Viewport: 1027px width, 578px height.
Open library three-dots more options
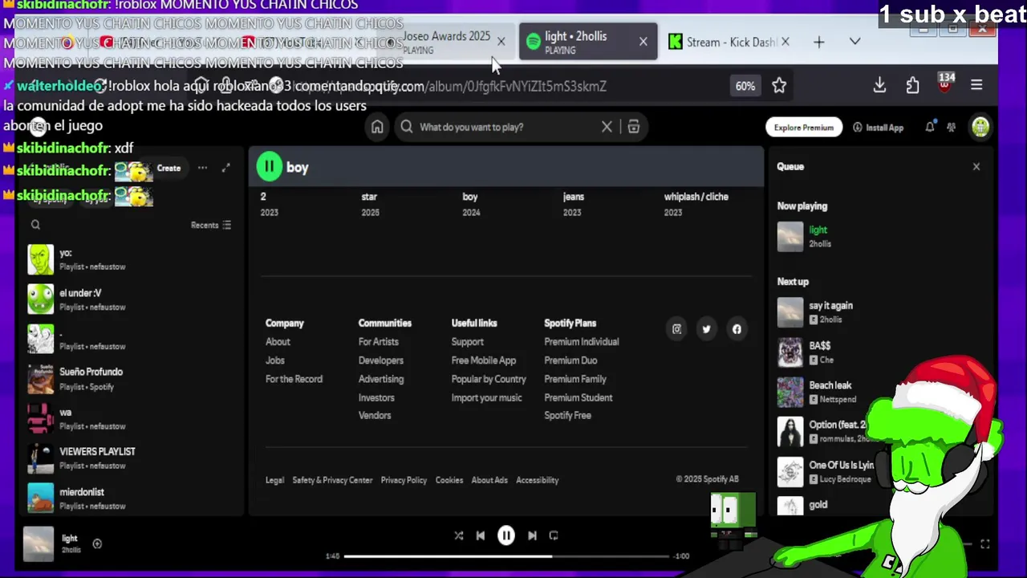coord(202,168)
